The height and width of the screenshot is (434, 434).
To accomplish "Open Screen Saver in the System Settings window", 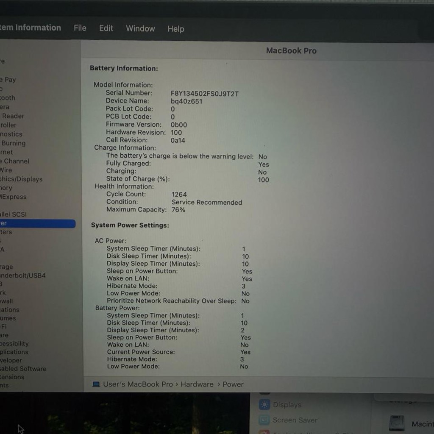I will click(295, 420).
